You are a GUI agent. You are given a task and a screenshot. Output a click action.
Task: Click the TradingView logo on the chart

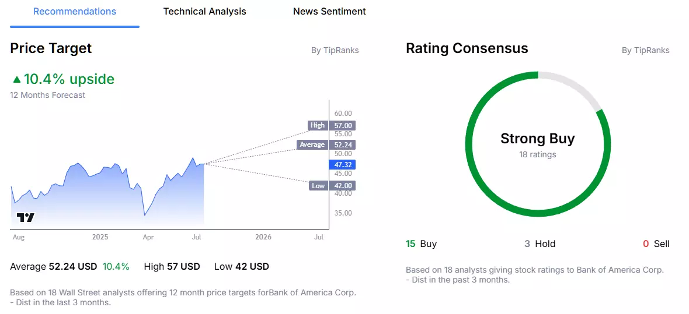[26, 217]
